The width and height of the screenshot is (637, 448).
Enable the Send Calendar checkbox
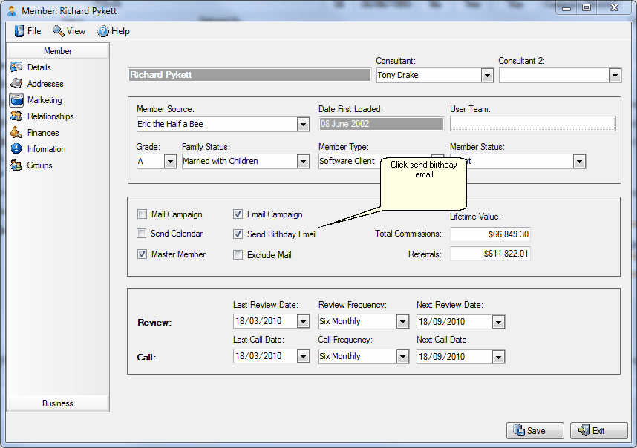click(x=141, y=234)
